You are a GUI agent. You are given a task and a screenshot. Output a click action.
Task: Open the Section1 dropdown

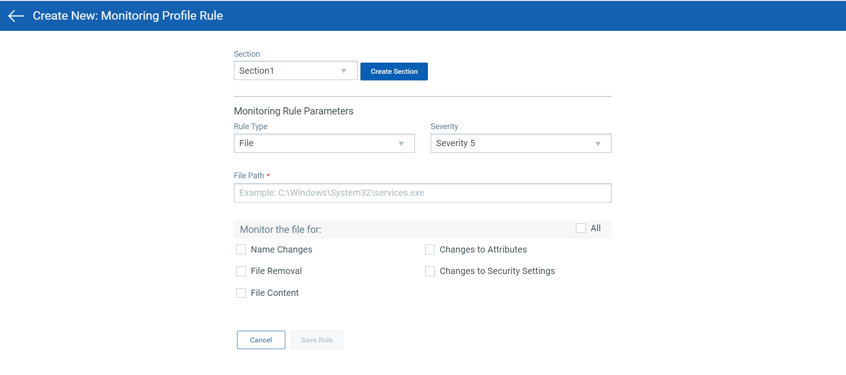click(x=295, y=71)
